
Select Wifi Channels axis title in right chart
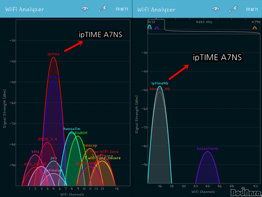203,192
